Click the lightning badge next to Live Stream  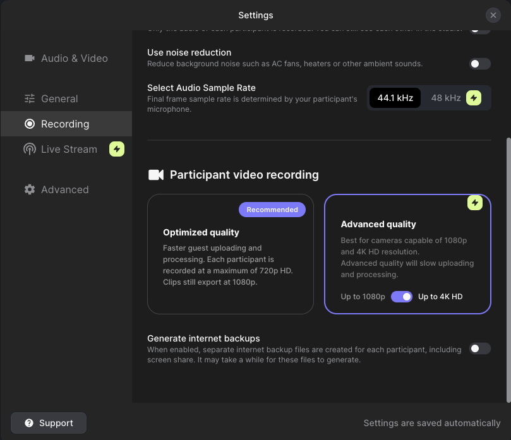(x=117, y=149)
